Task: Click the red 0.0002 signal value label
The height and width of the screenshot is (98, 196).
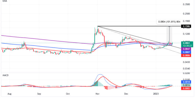Action: coord(186,89)
